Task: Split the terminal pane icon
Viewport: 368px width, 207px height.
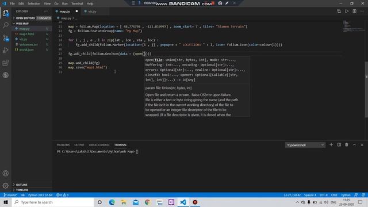Action: [x=339, y=145]
